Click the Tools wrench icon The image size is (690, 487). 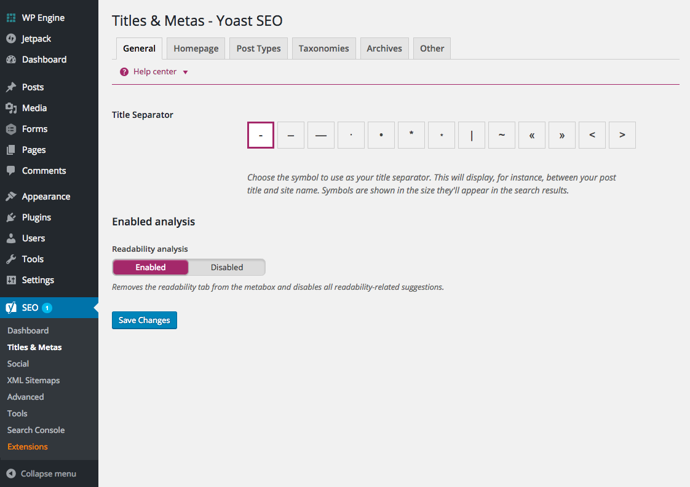click(x=11, y=259)
